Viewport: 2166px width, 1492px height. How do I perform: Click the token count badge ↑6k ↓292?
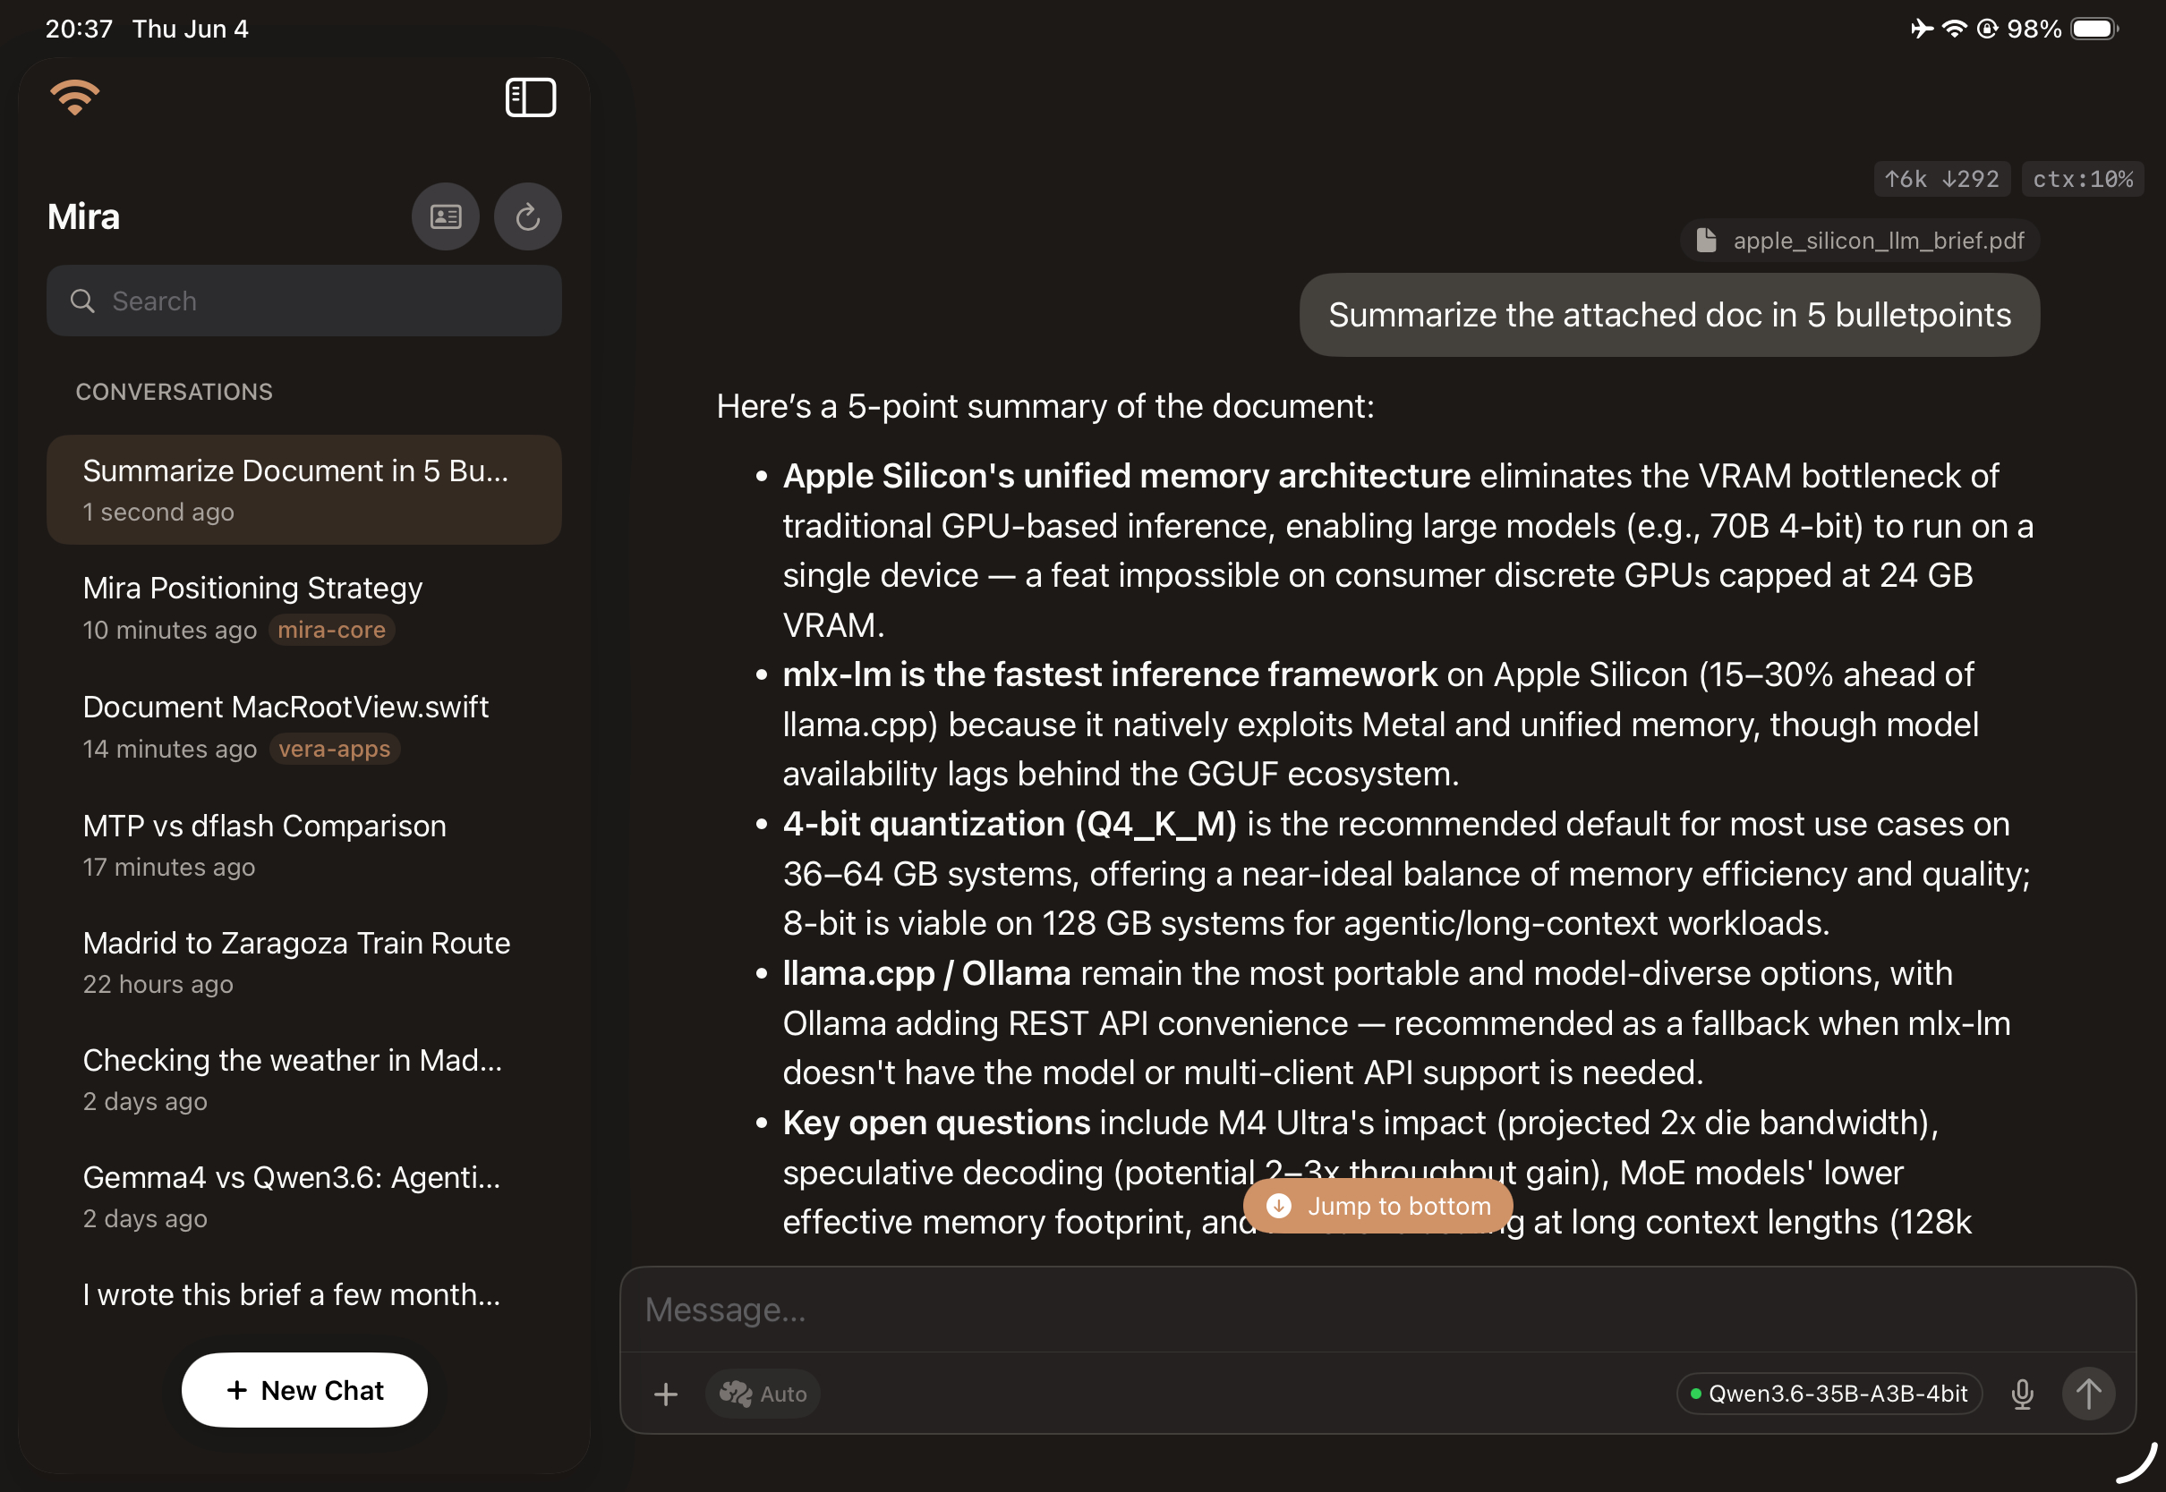pos(1941,179)
